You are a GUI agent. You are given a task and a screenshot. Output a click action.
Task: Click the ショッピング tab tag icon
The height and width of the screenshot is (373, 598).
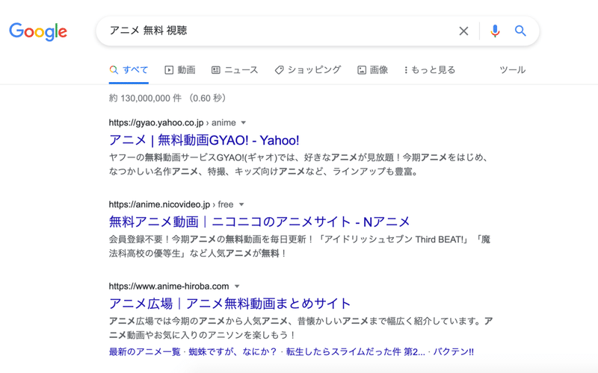[279, 70]
